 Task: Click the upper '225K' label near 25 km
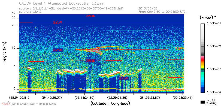click(x=58, y=22)
